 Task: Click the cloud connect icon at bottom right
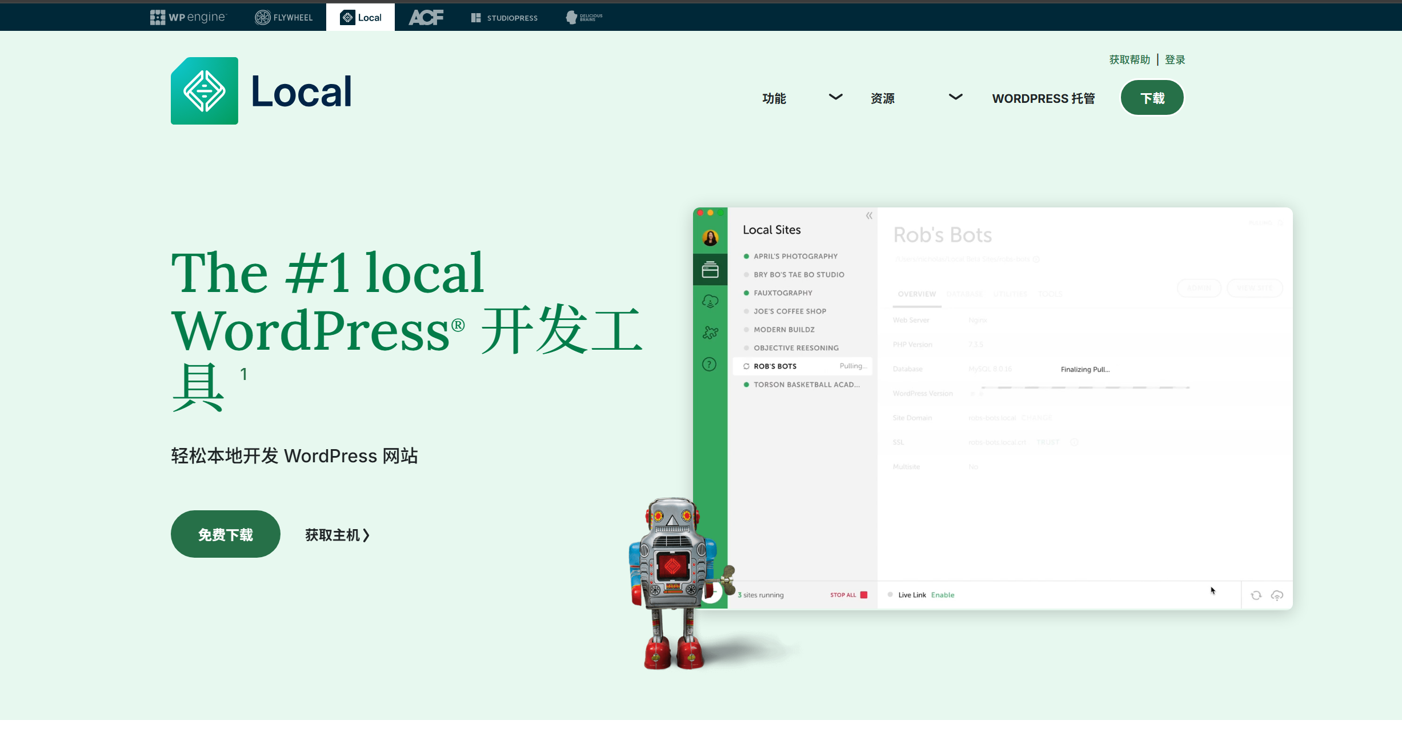[1277, 595]
